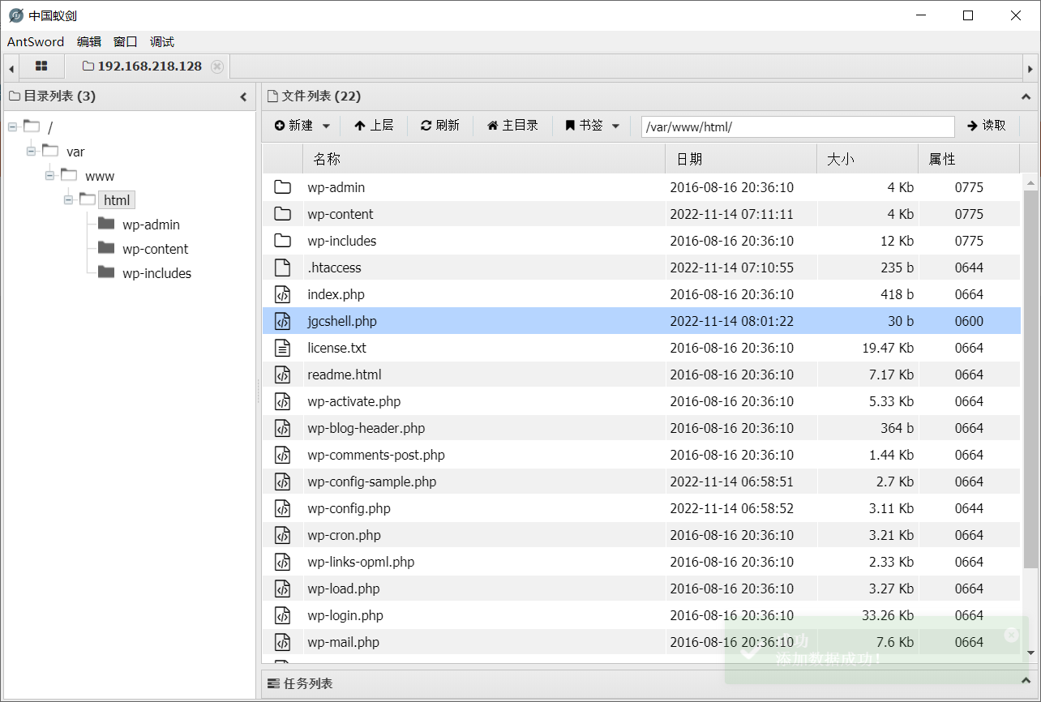Collapse the www tree node
The height and width of the screenshot is (702, 1041).
pyautogui.click(x=49, y=175)
